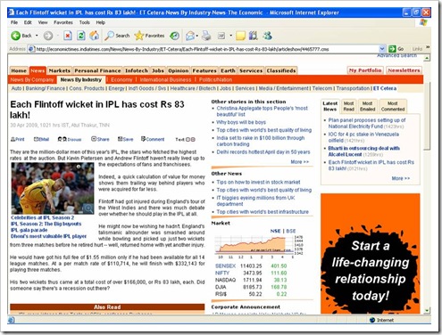The height and width of the screenshot is (335, 442).
Task: Click More in the Latest News box
Action: (401, 178)
